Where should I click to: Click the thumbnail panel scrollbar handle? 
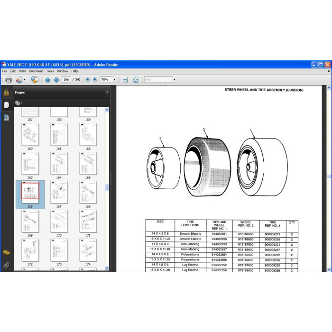point(107,188)
